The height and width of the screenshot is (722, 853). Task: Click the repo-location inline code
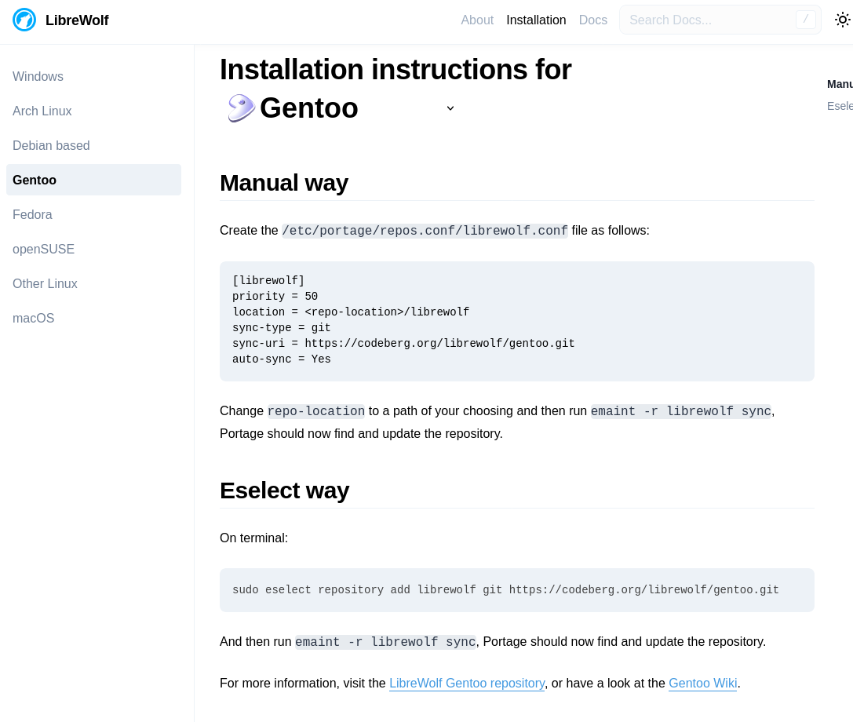point(316,410)
